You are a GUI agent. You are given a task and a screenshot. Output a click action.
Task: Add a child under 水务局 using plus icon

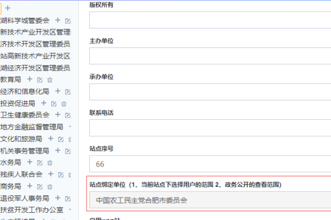pyautogui.click(x=30, y=162)
